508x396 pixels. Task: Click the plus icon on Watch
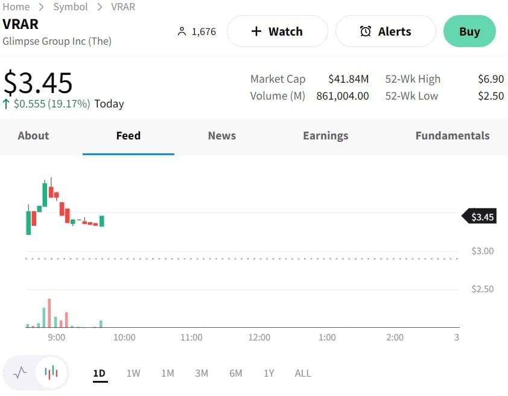point(256,31)
